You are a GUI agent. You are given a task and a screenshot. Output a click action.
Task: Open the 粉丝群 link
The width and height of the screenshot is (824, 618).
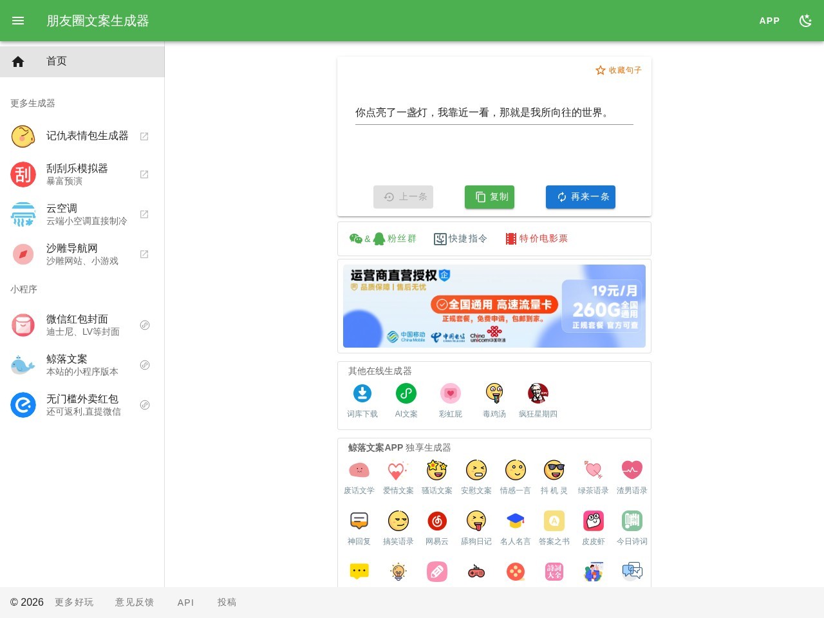point(382,239)
